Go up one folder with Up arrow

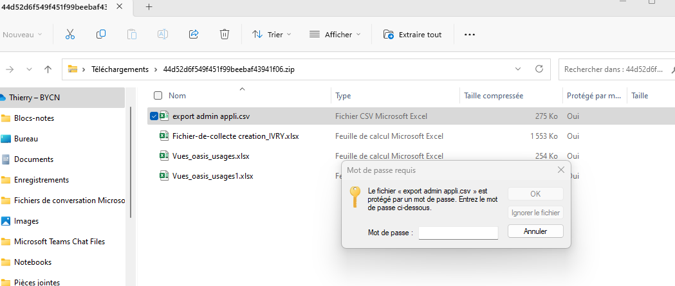(x=48, y=69)
